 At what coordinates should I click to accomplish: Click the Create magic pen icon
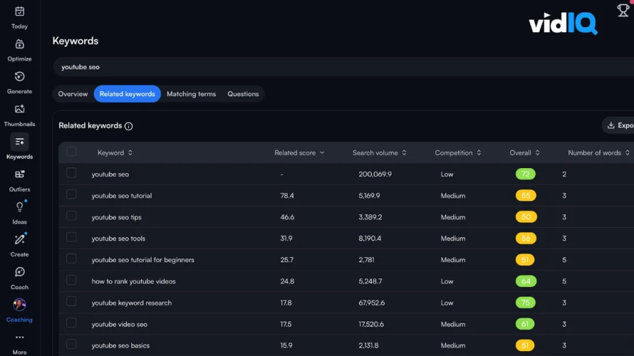pyautogui.click(x=19, y=240)
